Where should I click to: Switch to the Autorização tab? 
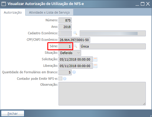(13, 12)
